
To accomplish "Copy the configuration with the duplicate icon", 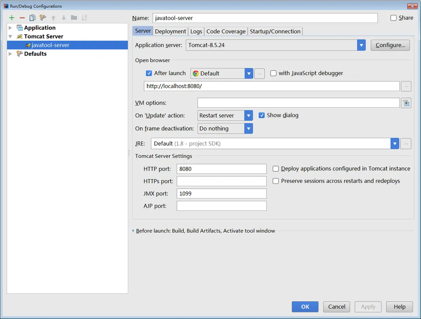I will [32, 18].
